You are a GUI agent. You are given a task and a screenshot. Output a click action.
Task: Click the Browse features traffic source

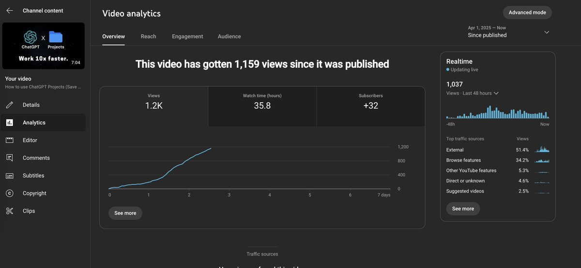pos(498,160)
